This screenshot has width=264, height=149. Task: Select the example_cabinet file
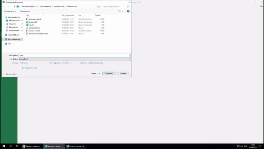pos(35,19)
